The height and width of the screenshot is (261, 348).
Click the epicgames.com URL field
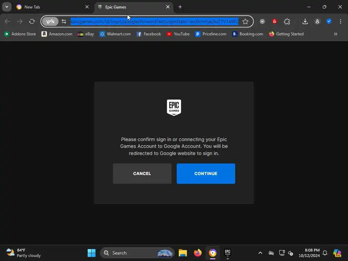coord(155,21)
